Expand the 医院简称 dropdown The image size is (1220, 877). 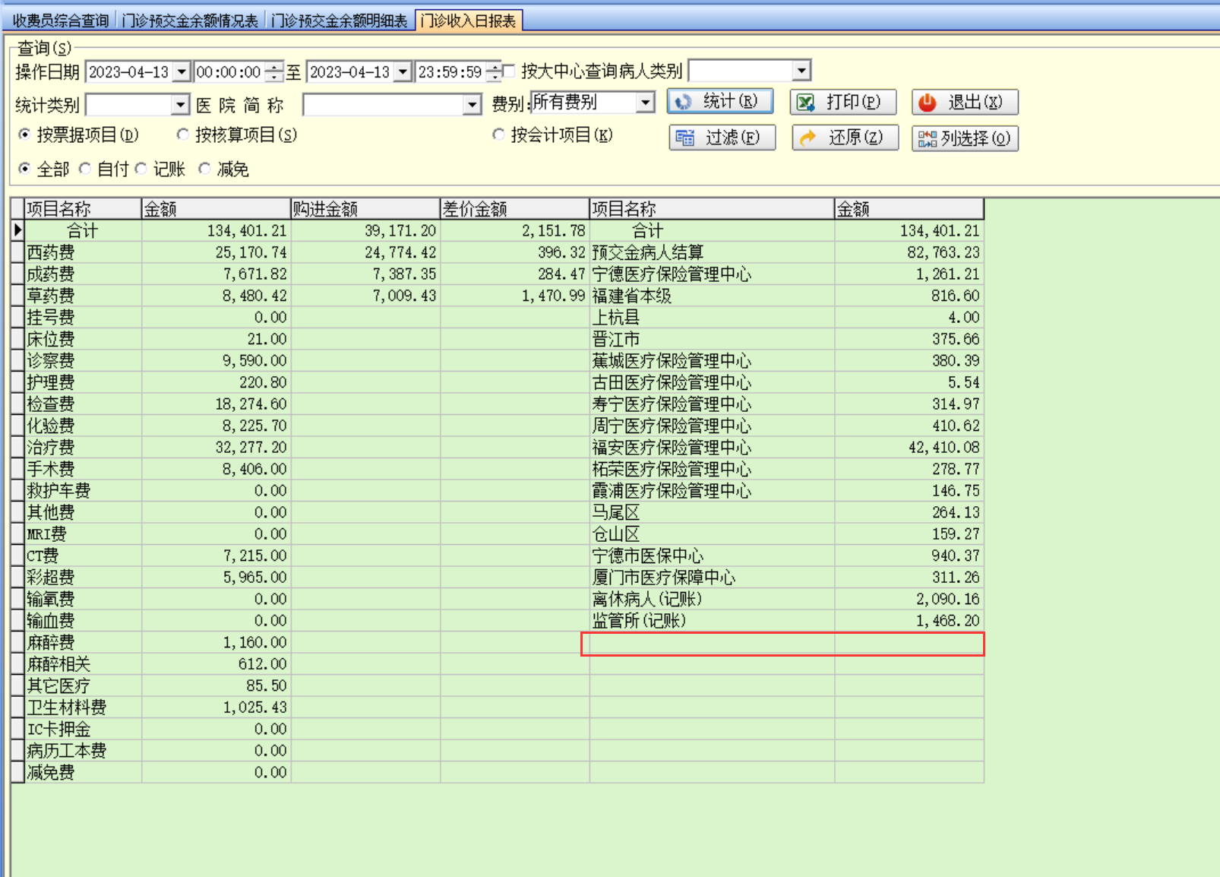point(473,105)
